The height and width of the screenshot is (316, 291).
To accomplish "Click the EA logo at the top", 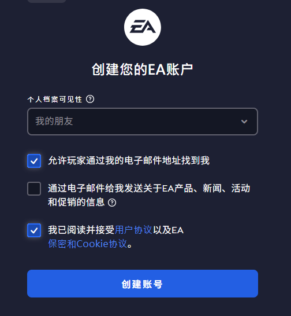I will [143, 27].
